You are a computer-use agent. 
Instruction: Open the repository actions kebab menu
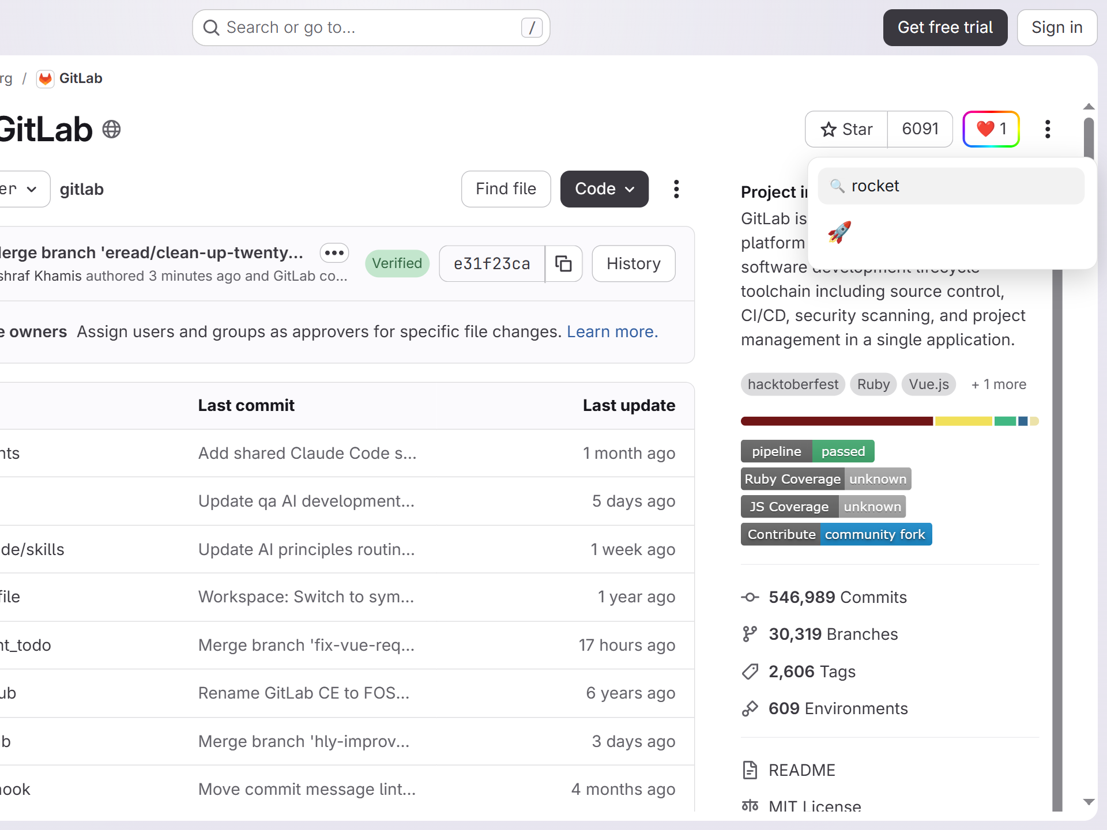tap(676, 189)
